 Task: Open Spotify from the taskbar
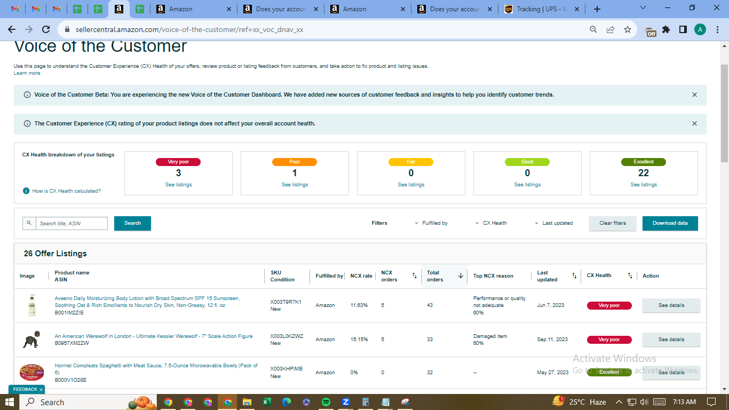[x=326, y=402]
